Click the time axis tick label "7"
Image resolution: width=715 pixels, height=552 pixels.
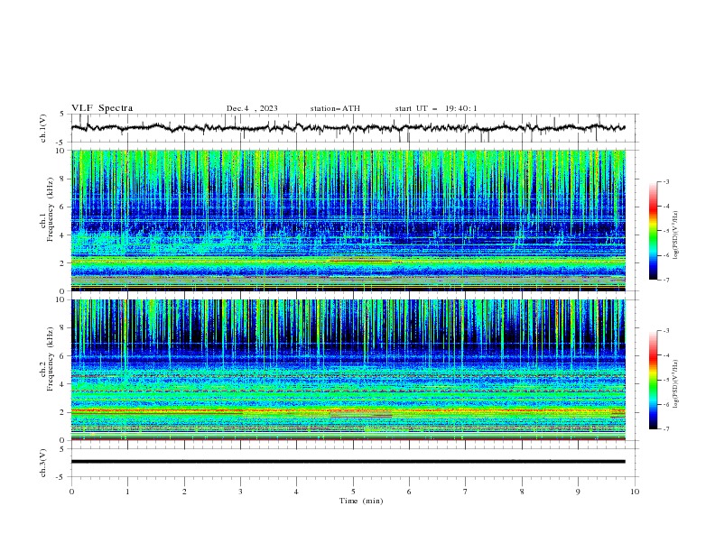(466, 492)
